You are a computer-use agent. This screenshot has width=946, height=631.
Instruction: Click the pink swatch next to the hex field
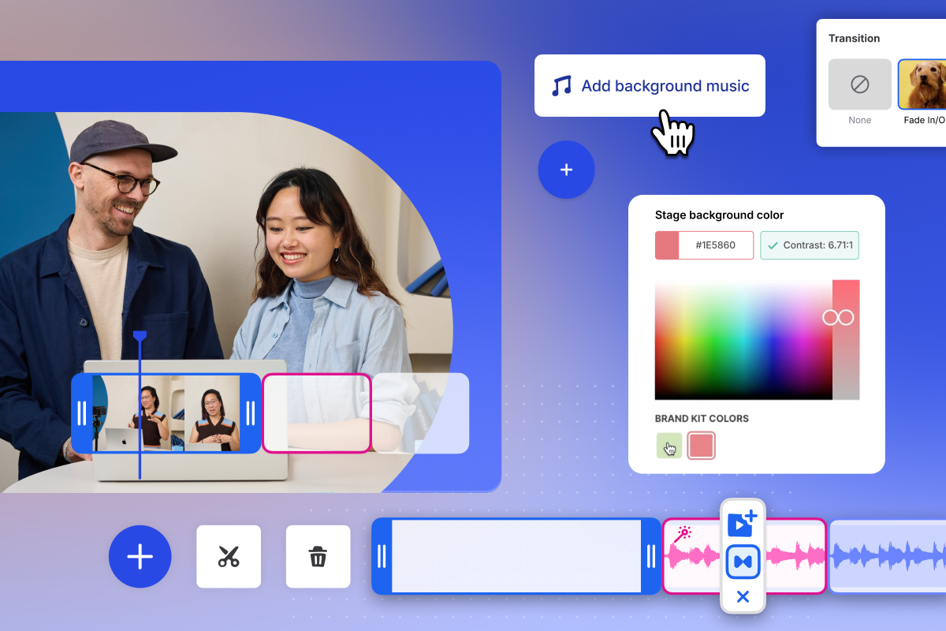pyautogui.click(x=667, y=245)
